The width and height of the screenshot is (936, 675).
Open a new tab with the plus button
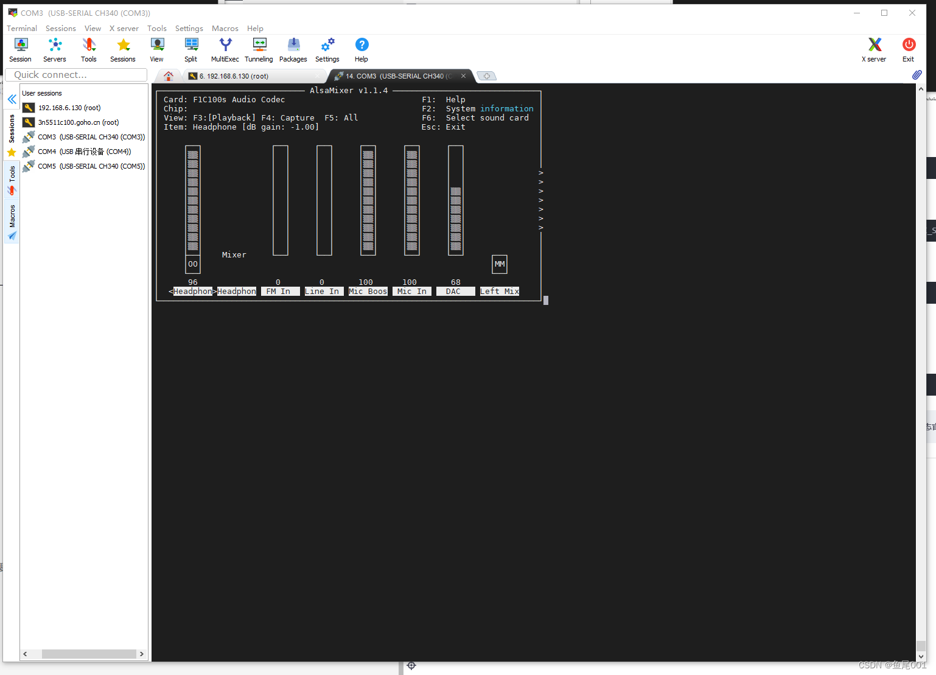(486, 75)
